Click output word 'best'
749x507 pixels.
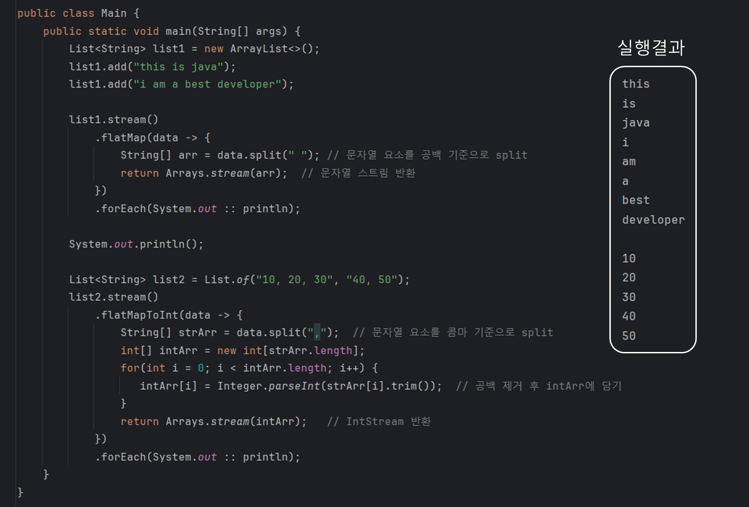636,200
